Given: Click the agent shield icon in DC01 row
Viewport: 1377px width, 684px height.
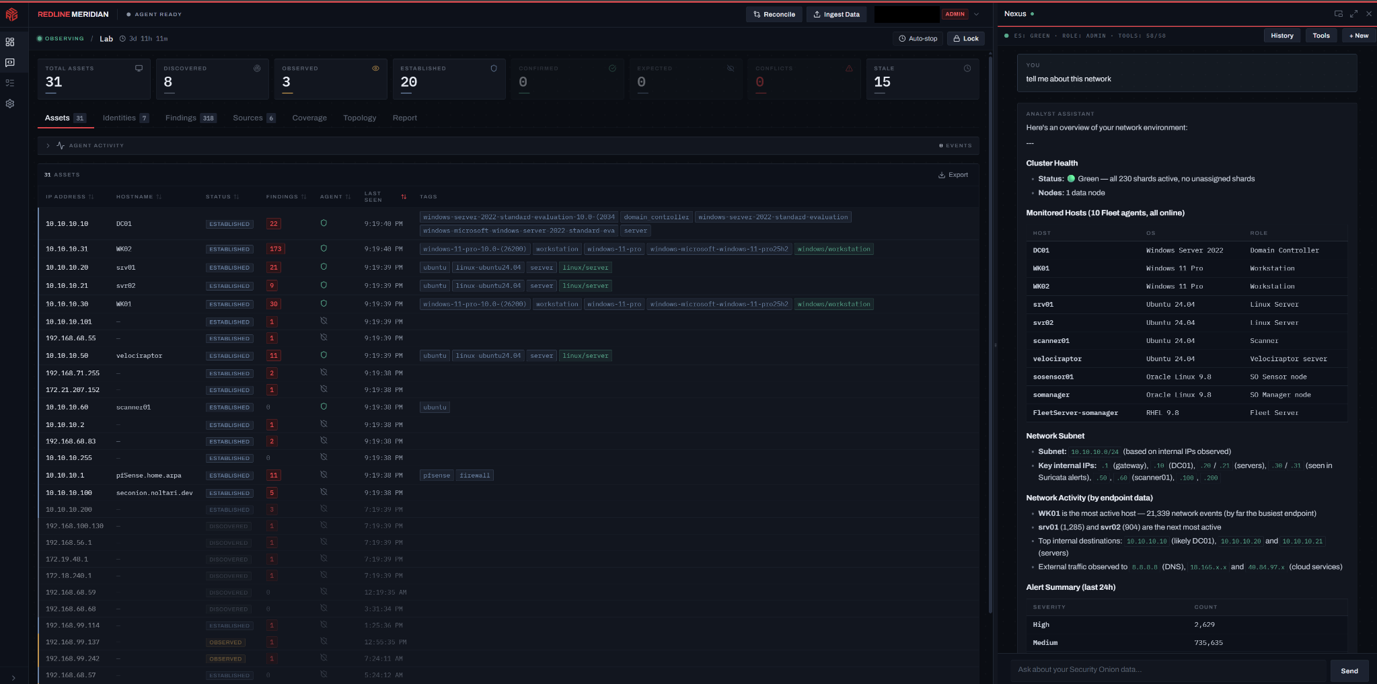Looking at the screenshot, I should (324, 223).
